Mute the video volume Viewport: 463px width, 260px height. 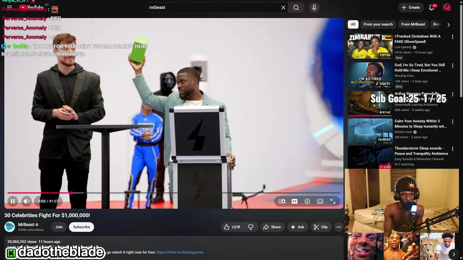point(26,201)
